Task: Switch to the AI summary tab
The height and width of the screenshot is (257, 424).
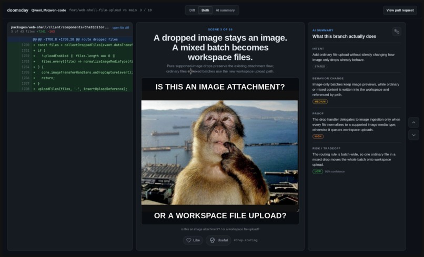Action: click(x=225, y=10)
